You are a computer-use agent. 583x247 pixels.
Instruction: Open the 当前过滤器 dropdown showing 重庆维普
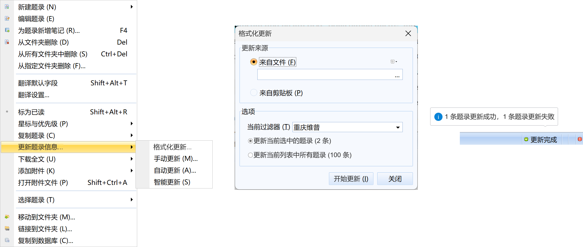[398, 127]
